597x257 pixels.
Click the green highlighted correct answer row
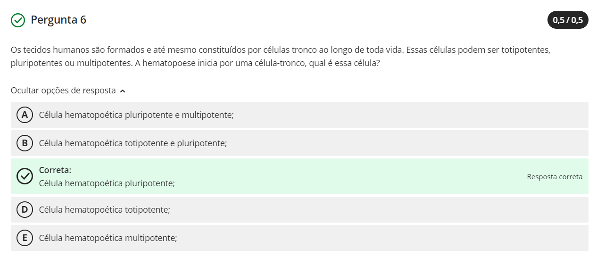click(330, 176)
